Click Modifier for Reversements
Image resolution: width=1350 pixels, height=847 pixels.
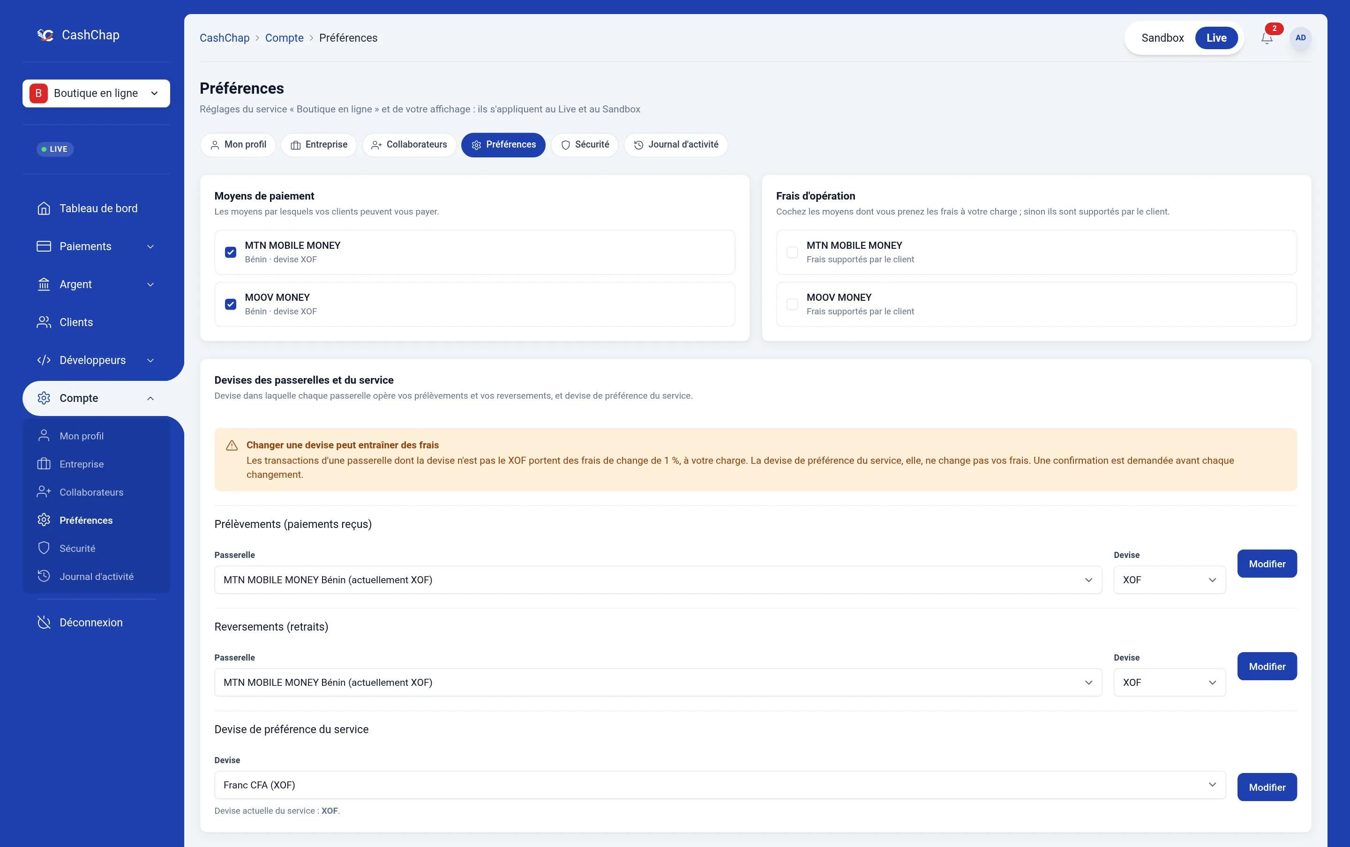point(1267,666)
